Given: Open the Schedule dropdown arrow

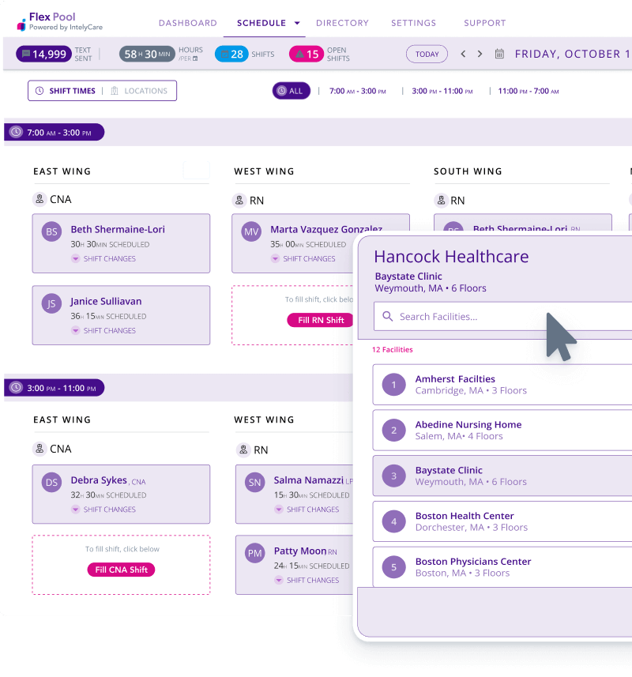Looking at the screenshot, I should 297,24.
